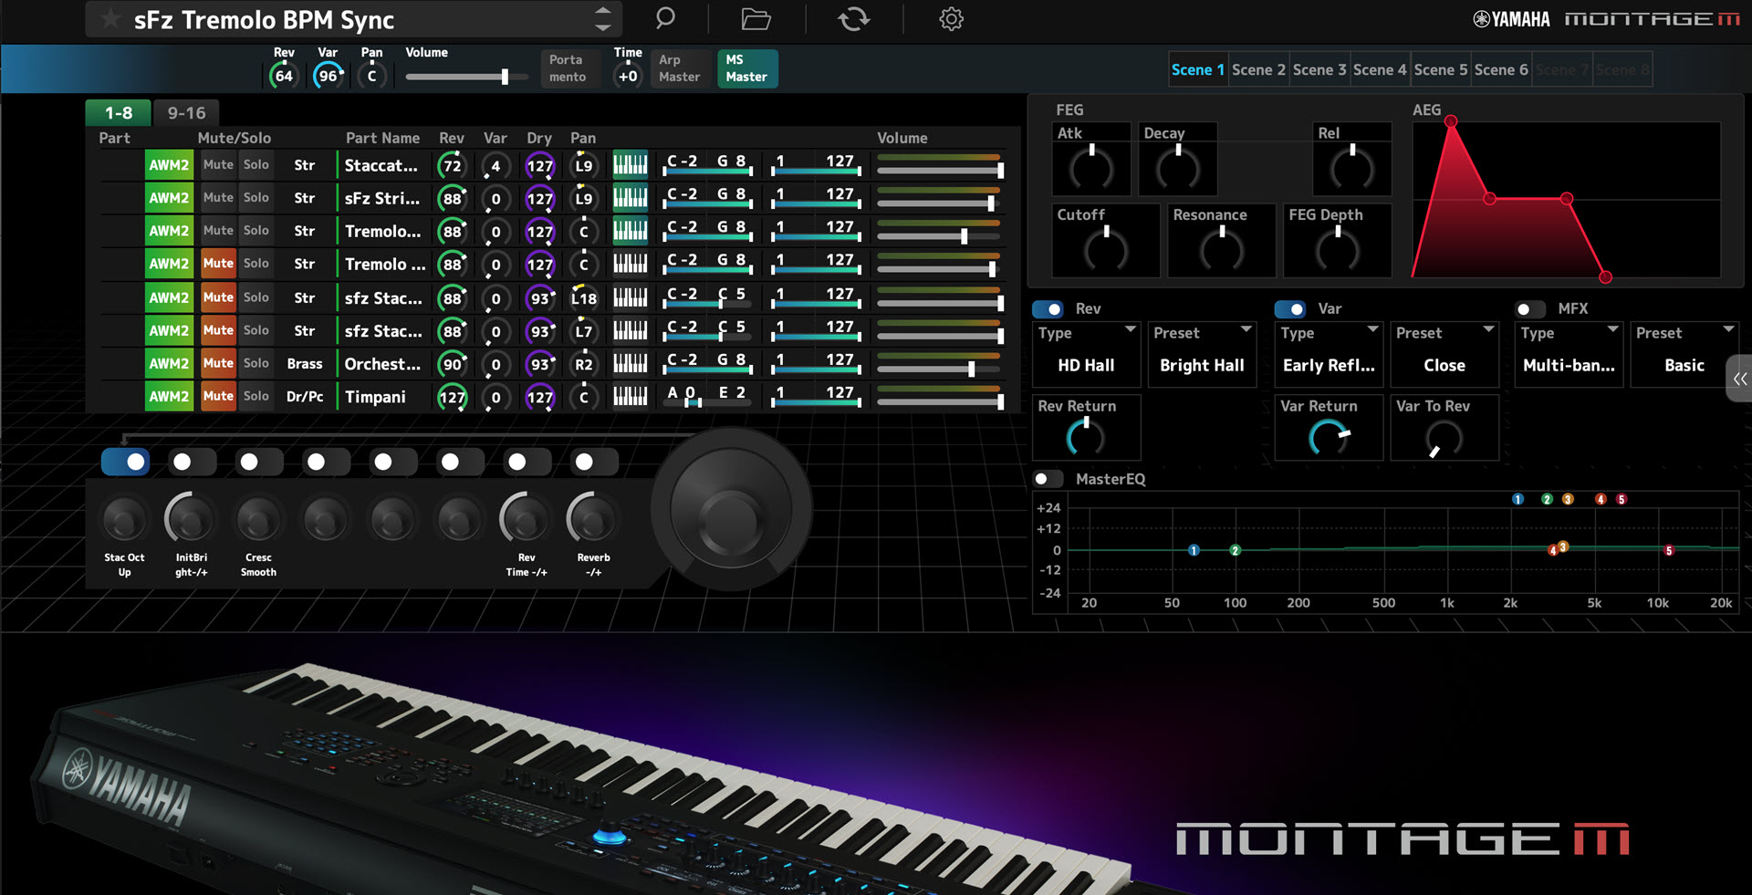Open the settings gear icon
This screenshot has height=895, width=1752.
950,19
